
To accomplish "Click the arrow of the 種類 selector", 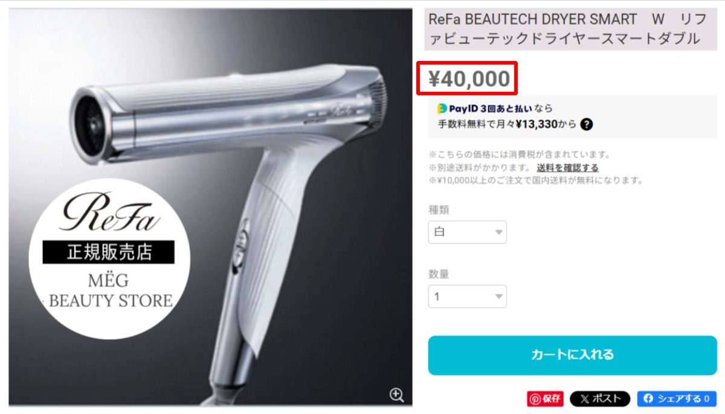I will click(498, 232).
